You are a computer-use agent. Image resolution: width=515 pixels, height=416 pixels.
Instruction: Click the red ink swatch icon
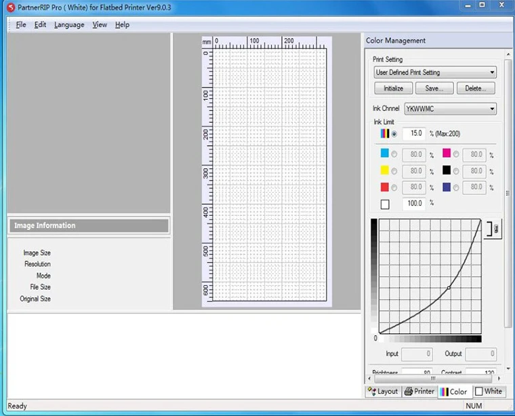(x=385, y=187)
